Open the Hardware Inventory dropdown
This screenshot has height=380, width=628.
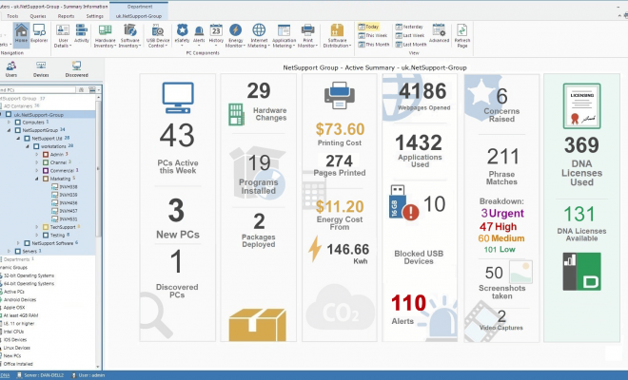(105, 35)
